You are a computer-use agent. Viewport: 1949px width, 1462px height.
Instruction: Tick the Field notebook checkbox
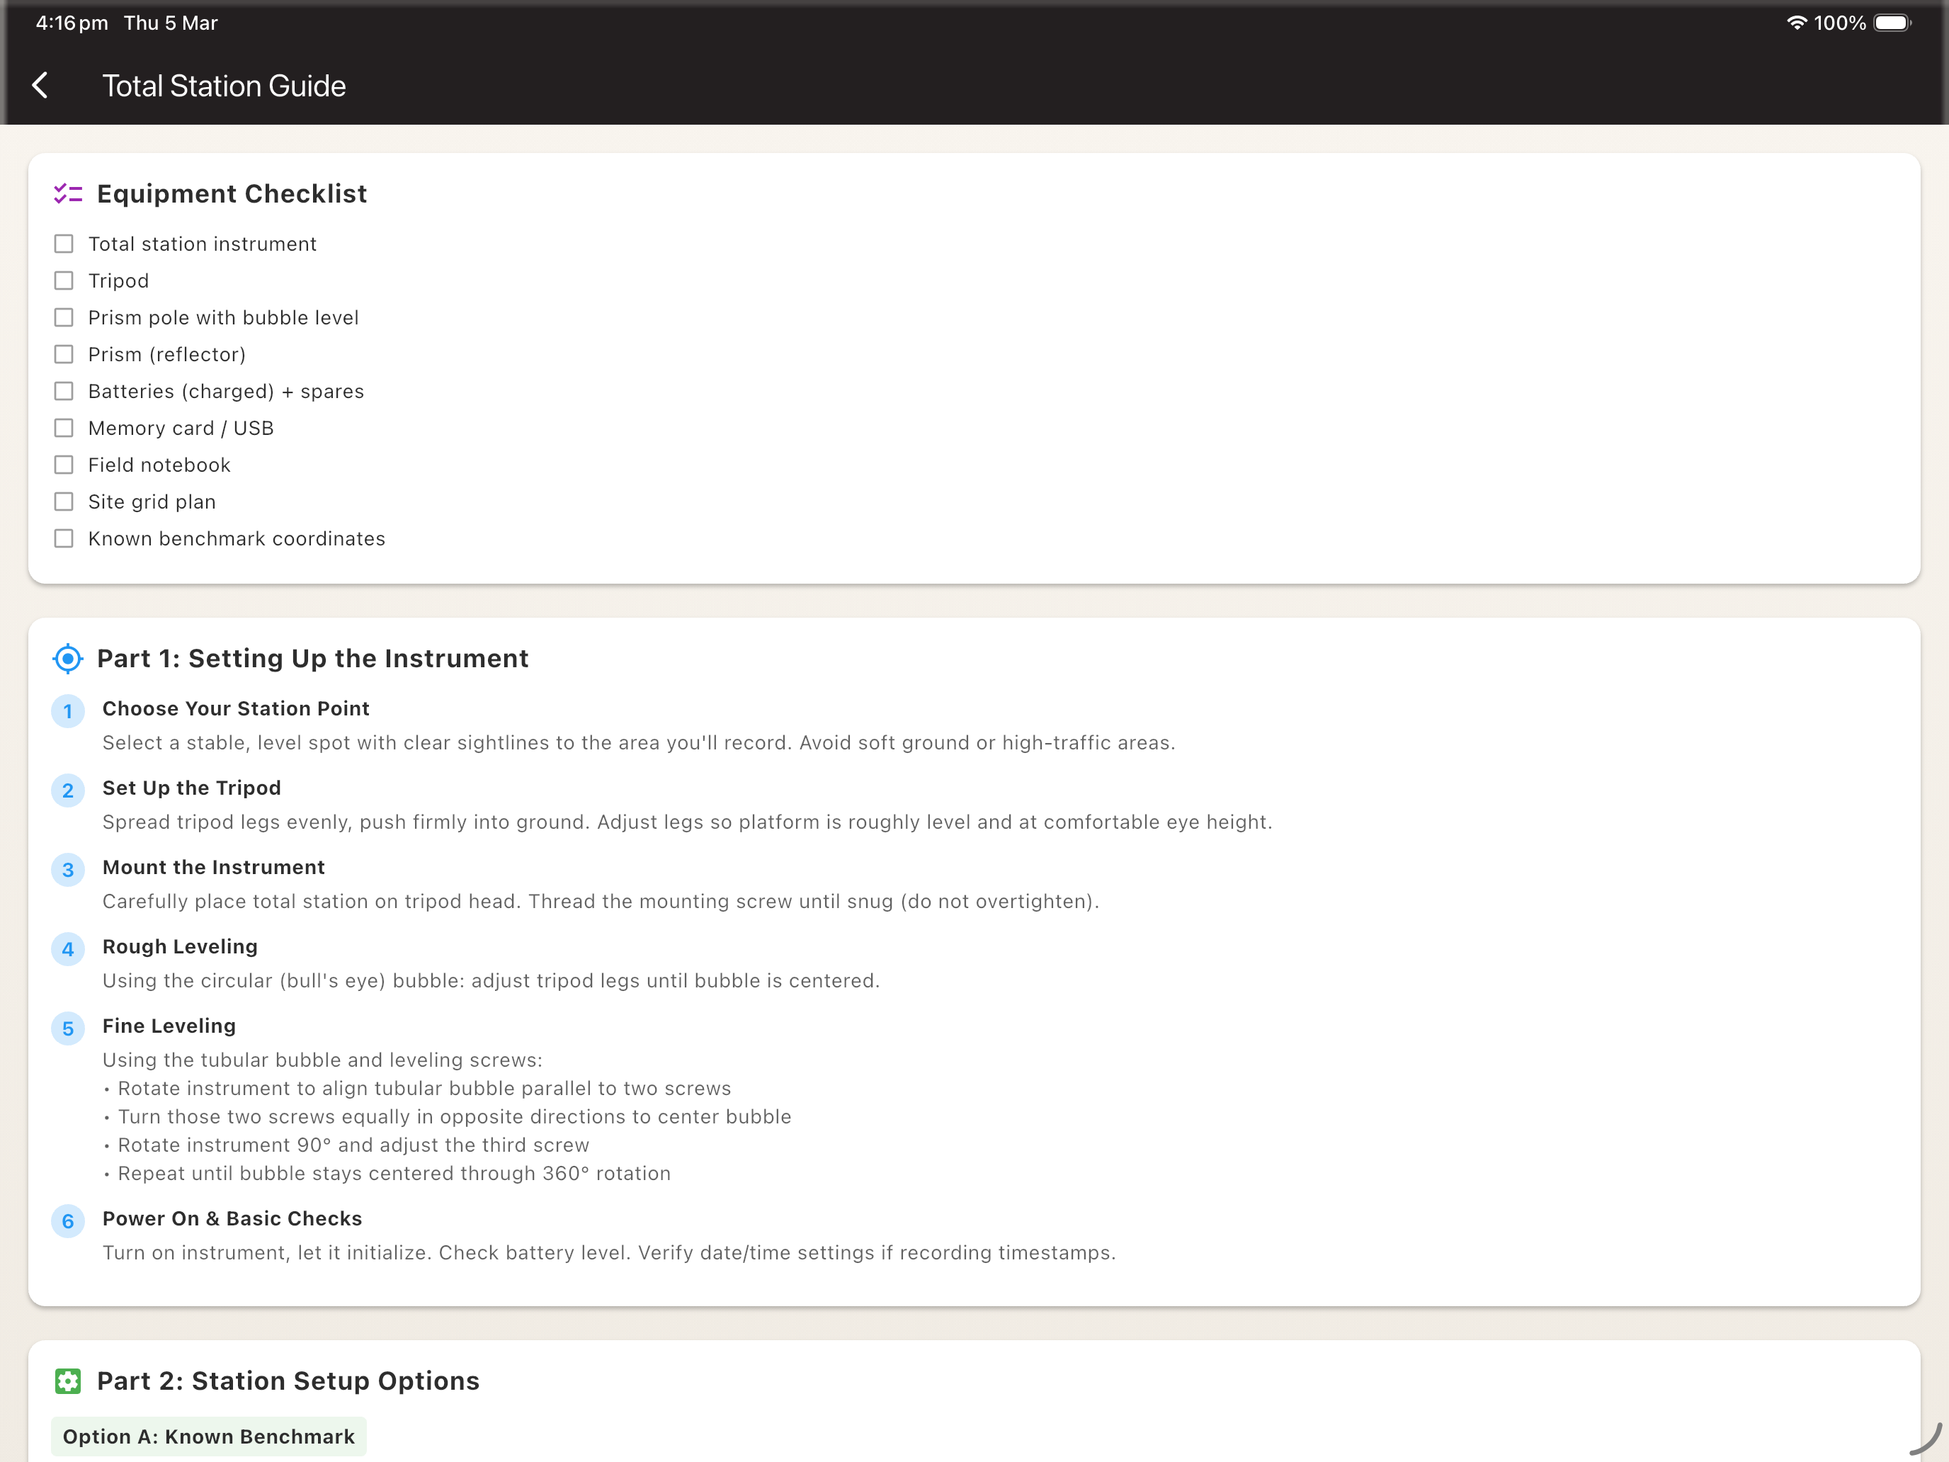pos(64,465)
